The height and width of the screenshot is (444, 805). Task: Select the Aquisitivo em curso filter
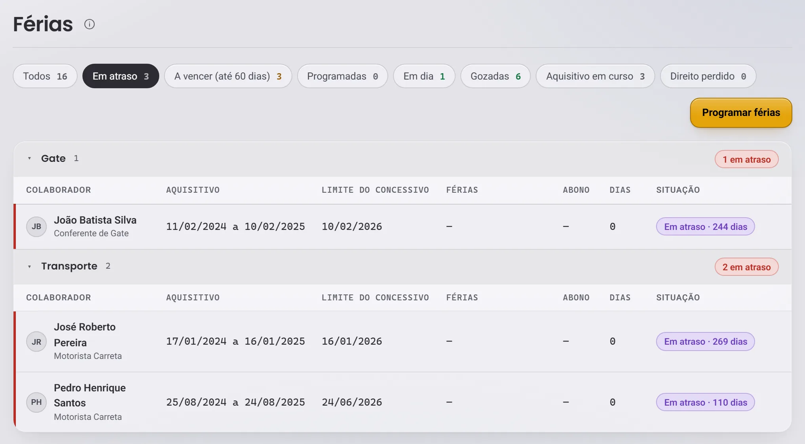click(595, 76)
